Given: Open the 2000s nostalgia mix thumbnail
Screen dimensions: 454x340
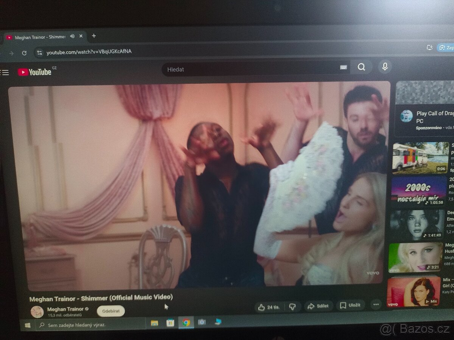Looking at the screenshot, I should tap(419, 191).
